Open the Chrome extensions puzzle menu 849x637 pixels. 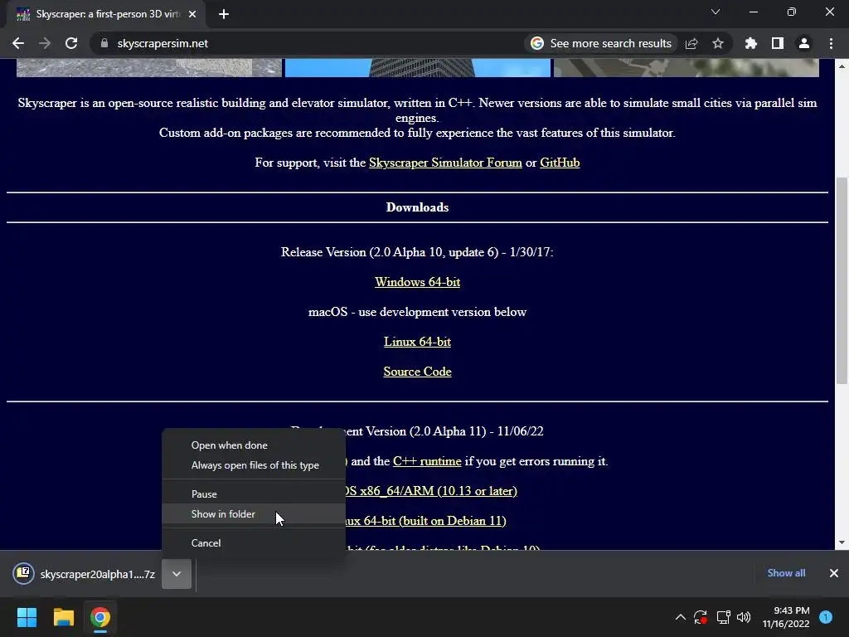tap(751, 43)
